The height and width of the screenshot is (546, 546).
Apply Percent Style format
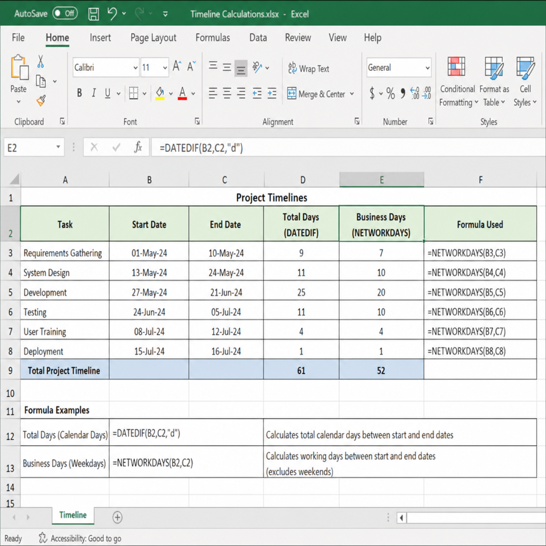(x=391, y=93)
